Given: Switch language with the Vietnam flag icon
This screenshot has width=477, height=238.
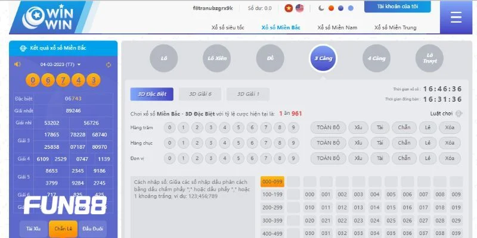Looking at the screenshot, I should click(289, 8).
